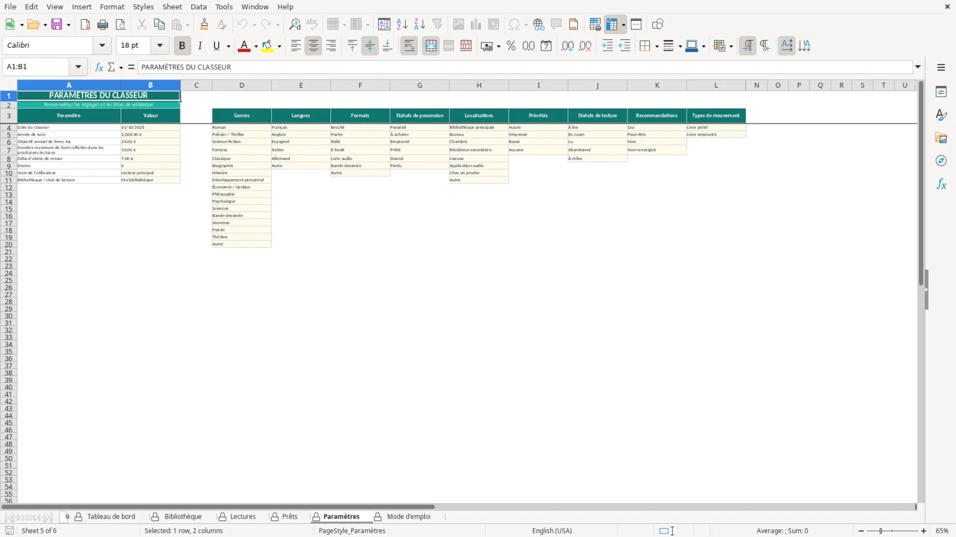Image resolution: width=956 pixels, height=537 pixels.
Task: Click the zoom slider handle
Action: pyautogui.click(x=881, y=531)
